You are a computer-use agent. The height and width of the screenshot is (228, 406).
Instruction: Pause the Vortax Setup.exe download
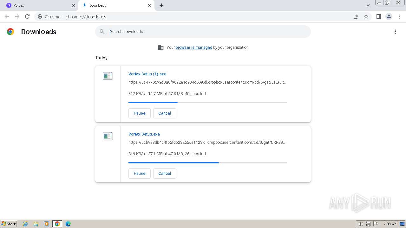140,174
